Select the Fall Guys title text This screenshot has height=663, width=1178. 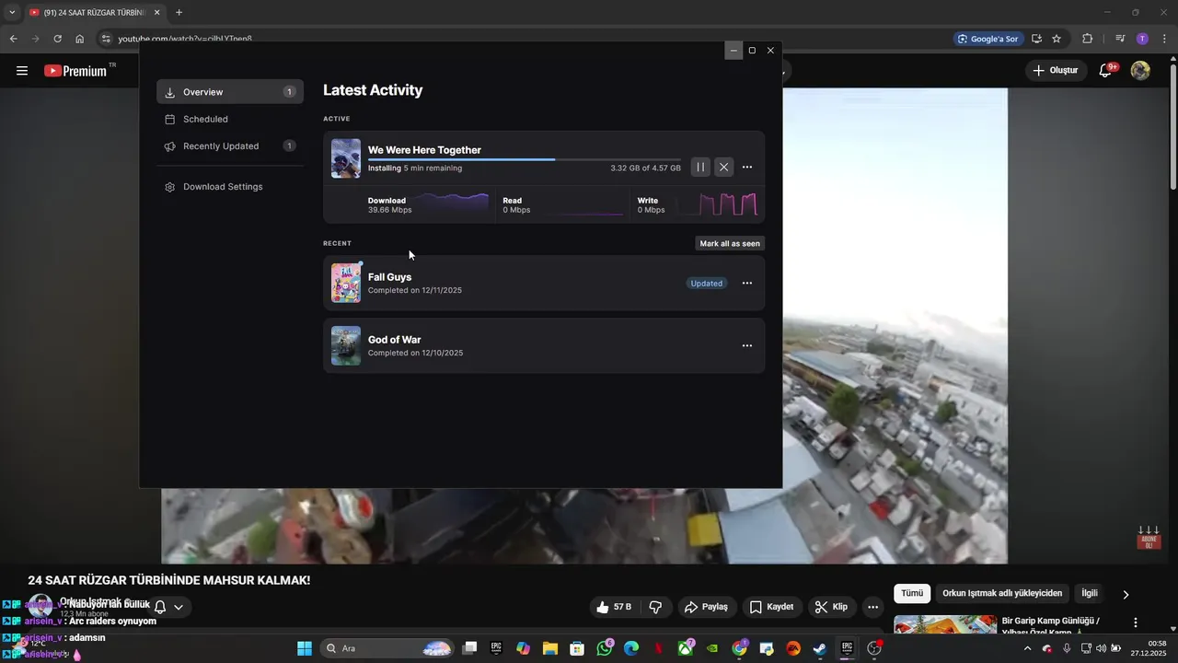pyautogui.click(x=389, y=277)
